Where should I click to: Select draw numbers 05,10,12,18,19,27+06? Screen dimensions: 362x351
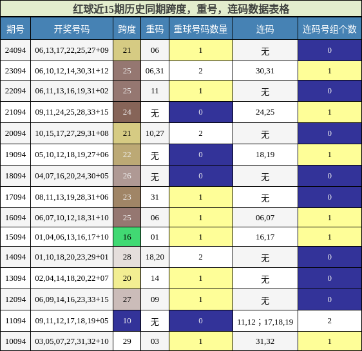coord(71,155)
